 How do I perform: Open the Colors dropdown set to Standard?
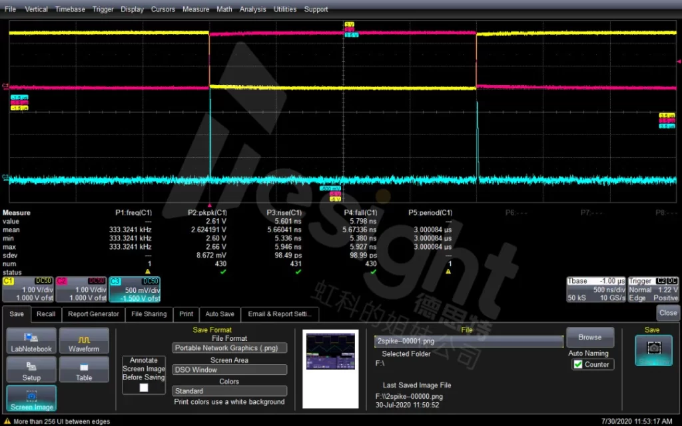[x=230, y=391]
